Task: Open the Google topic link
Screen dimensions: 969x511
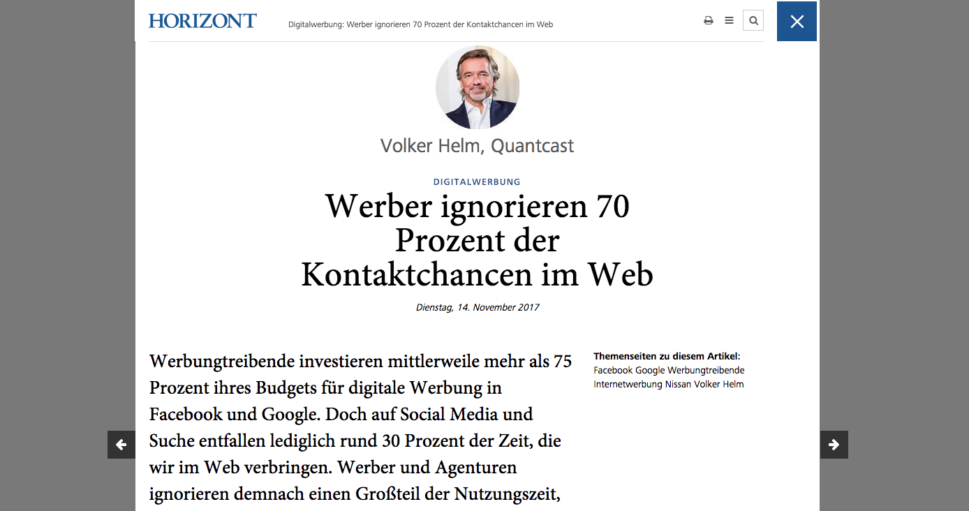Action: pyautogui.click(x=650, y=371)
